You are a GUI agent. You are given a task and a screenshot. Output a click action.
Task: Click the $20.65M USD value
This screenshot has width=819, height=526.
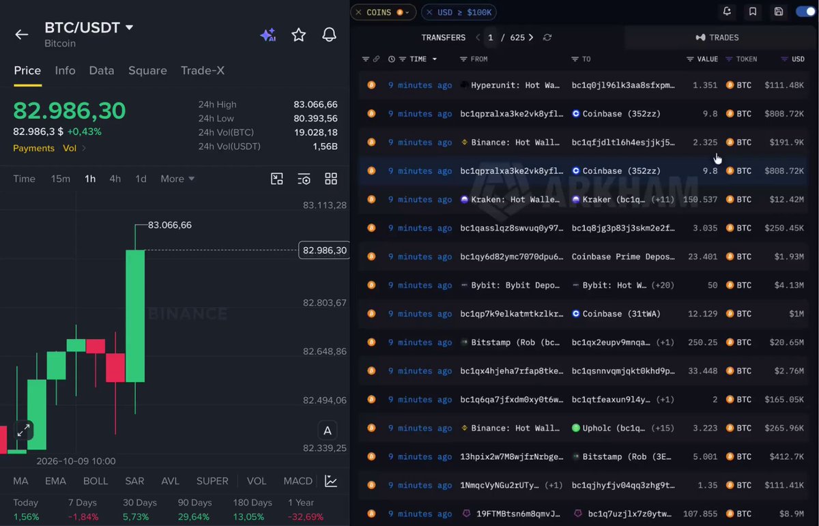pyautogui.click(x=786, y=342)
